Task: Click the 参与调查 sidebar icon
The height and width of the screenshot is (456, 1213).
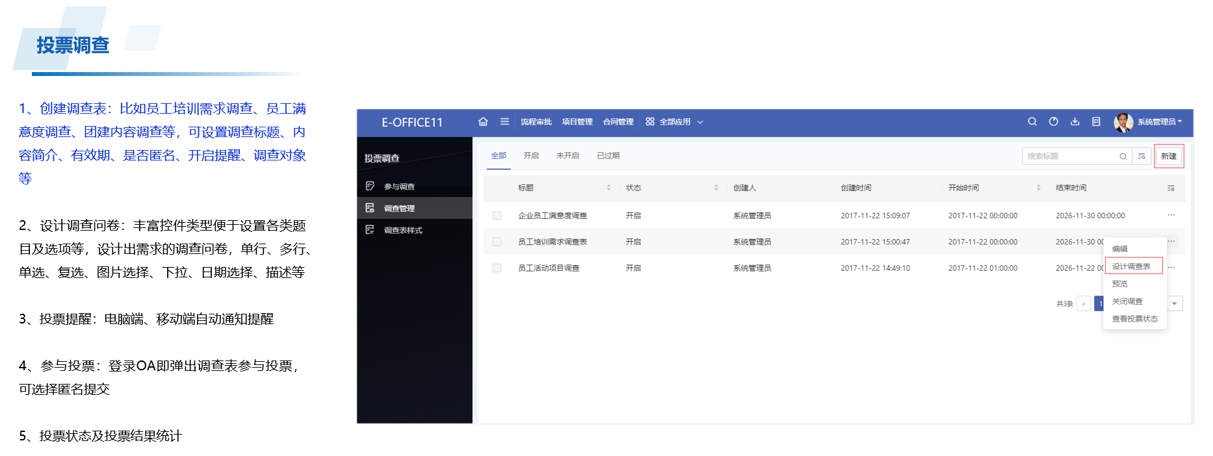Action: [x=370, y=186]
